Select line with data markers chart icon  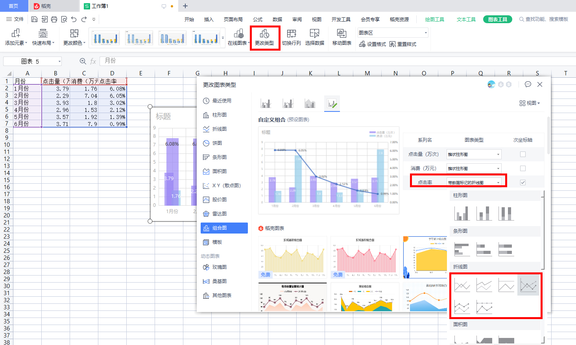[x=528, y=285]
